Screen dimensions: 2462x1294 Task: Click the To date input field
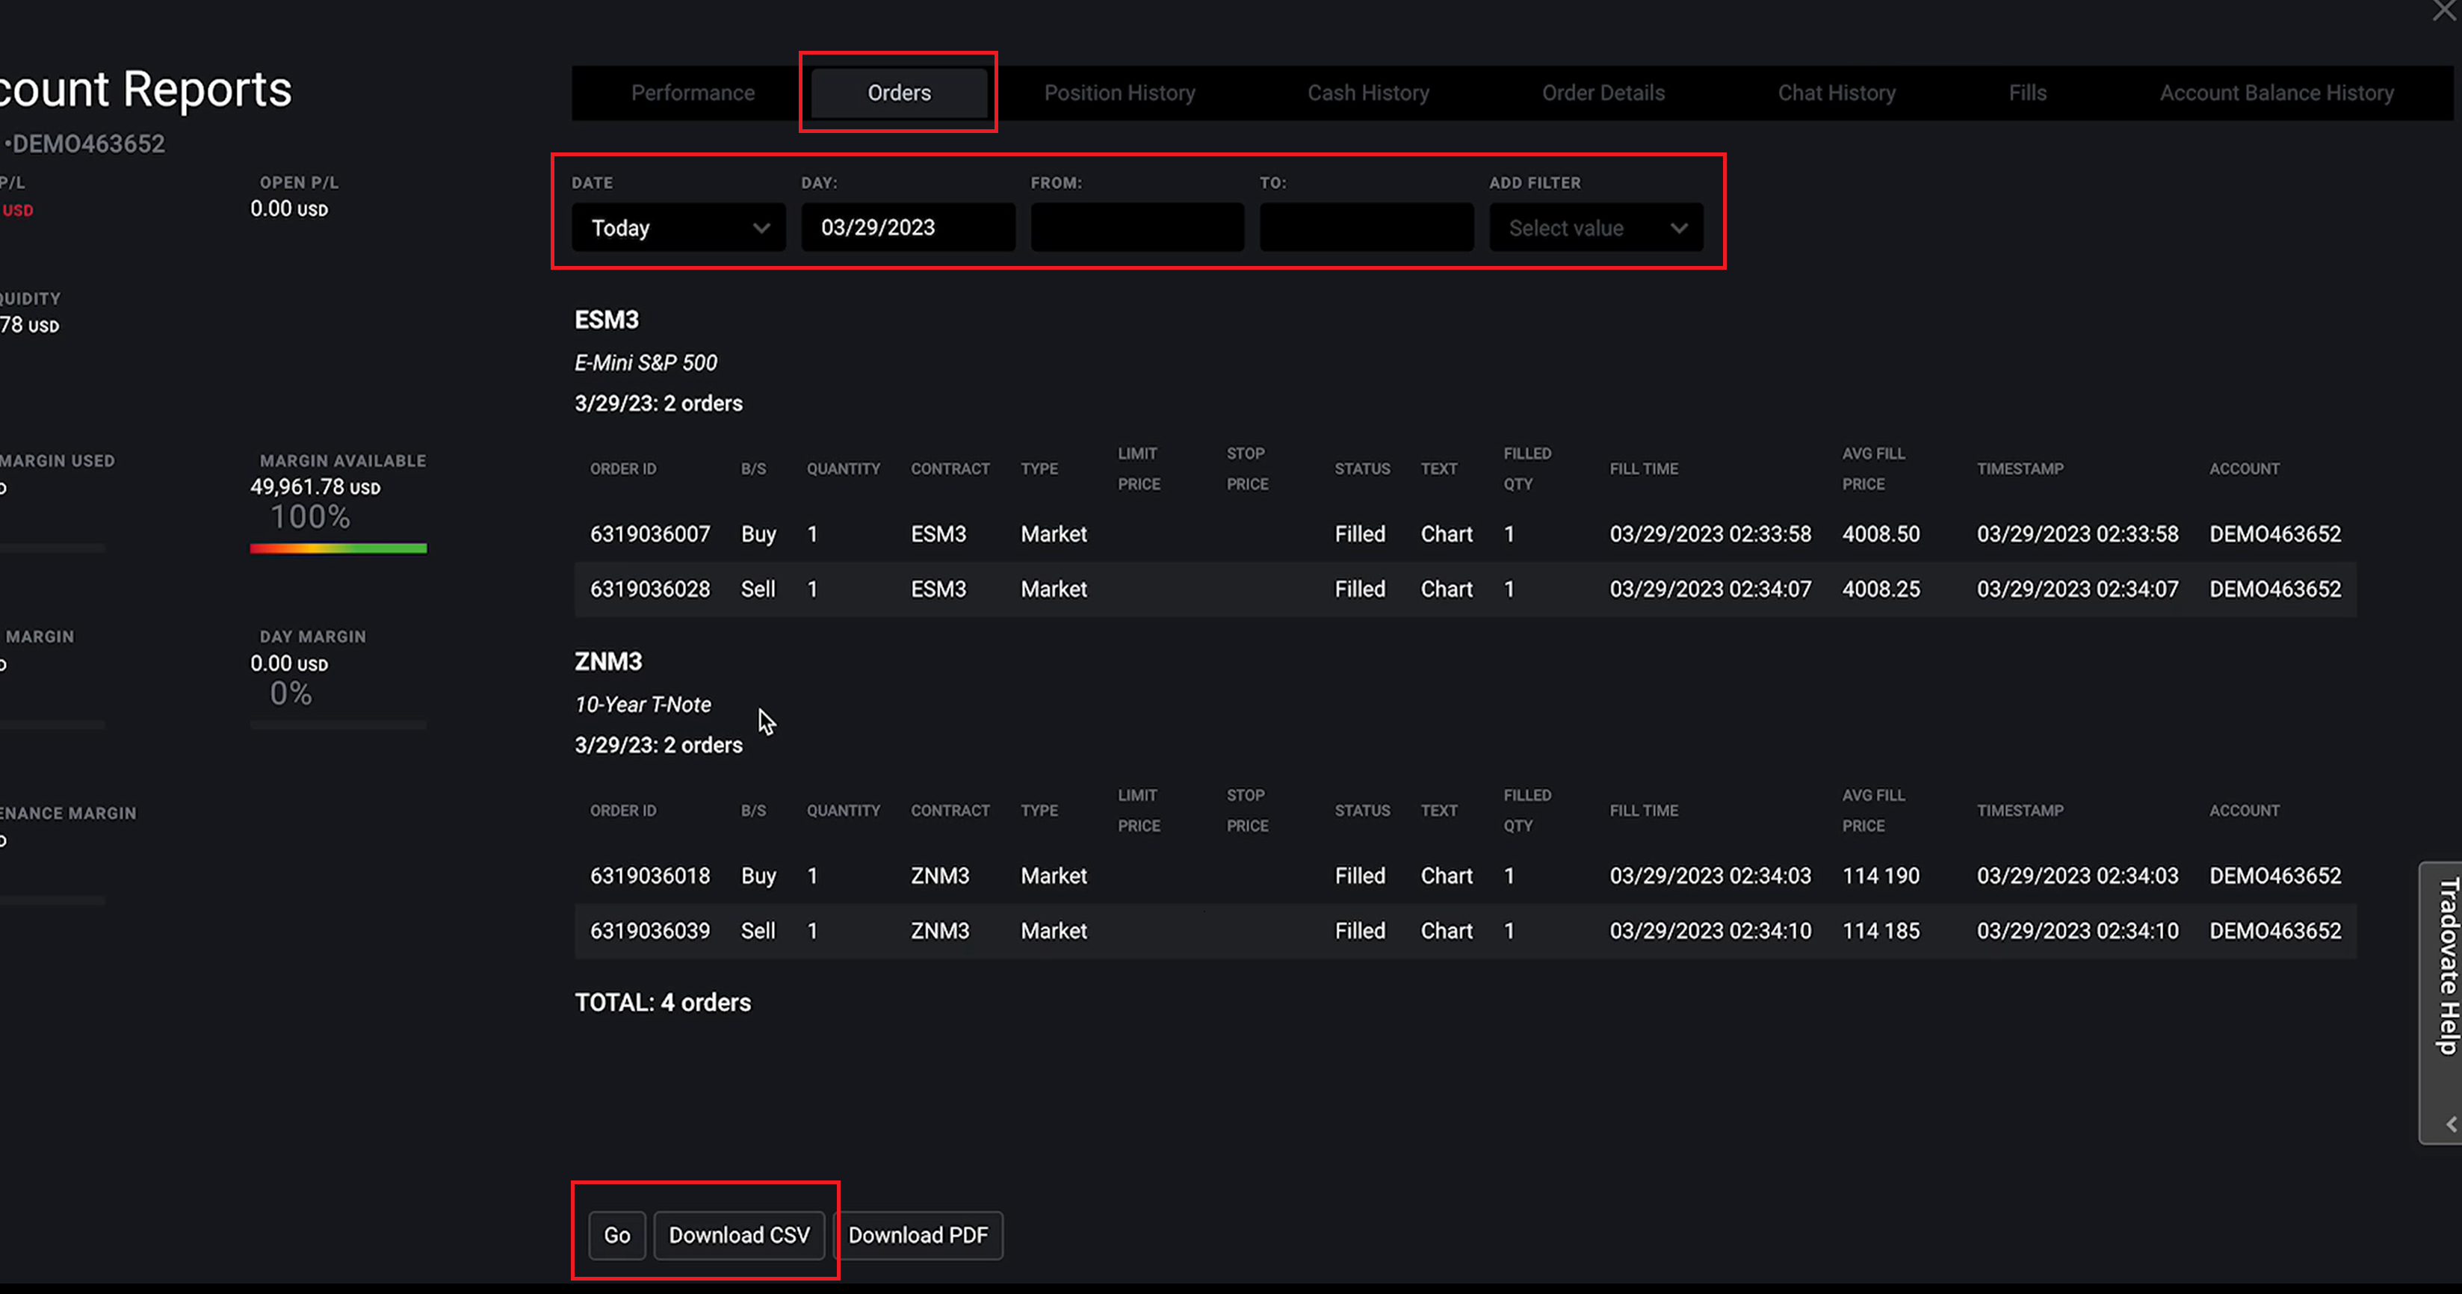(1366, 227)
